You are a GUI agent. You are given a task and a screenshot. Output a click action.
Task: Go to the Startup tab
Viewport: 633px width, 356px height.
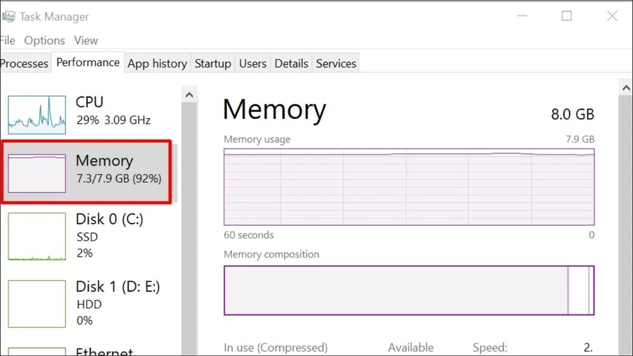pos(212,63)
